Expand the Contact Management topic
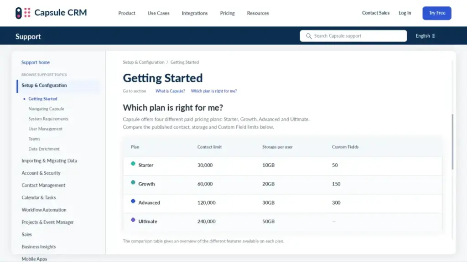 43,185
